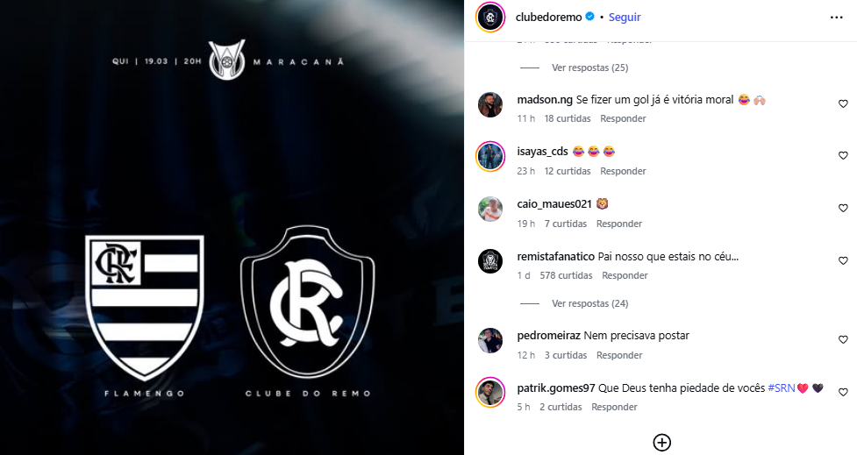Screen dimensions: 857x455
Task: Open patrik.gomes97's username link
Action: point(556,388)
